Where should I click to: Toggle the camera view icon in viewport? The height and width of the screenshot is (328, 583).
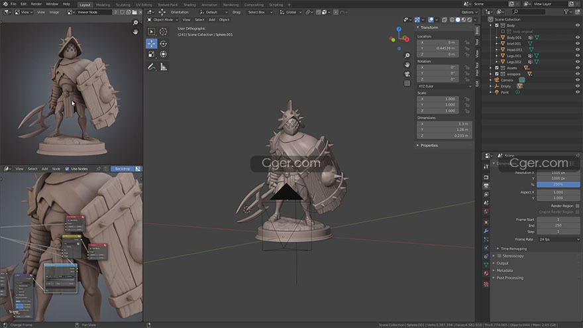coord(407,74)
